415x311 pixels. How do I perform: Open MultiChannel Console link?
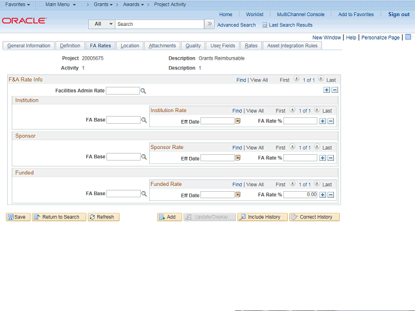[301, 14]
